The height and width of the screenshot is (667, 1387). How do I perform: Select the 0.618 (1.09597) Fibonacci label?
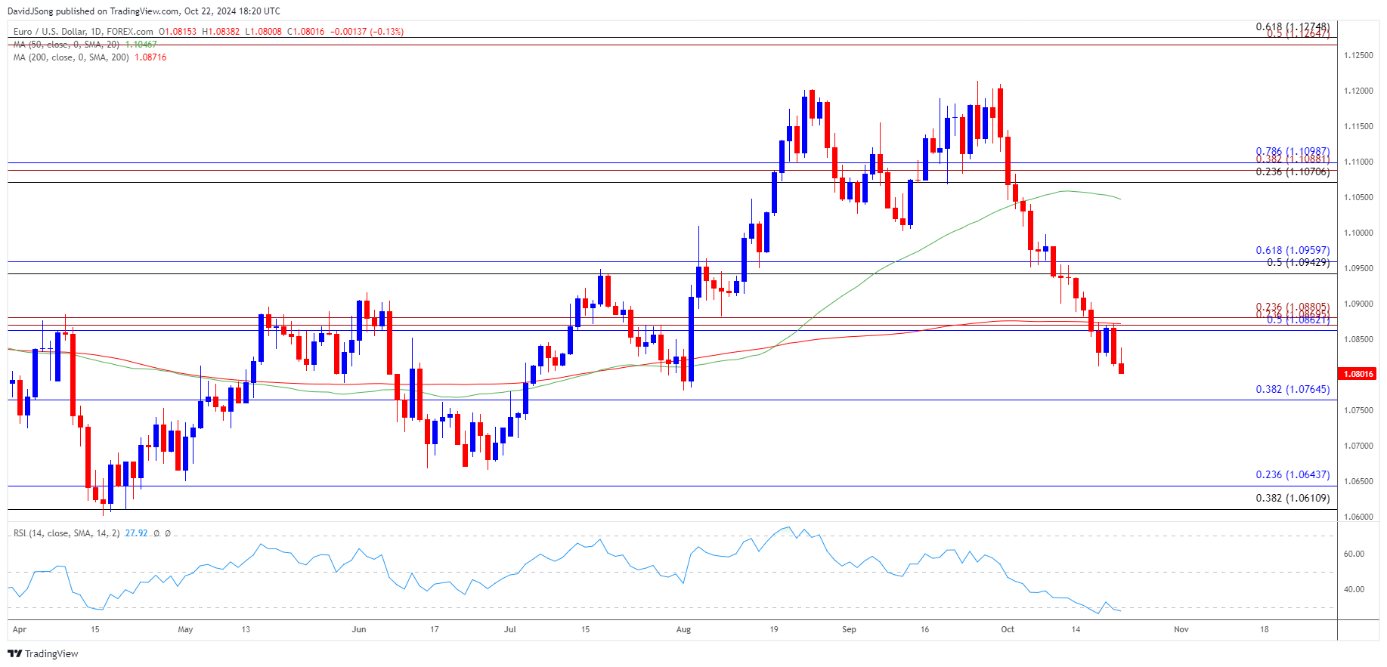tap(1292, 251)
